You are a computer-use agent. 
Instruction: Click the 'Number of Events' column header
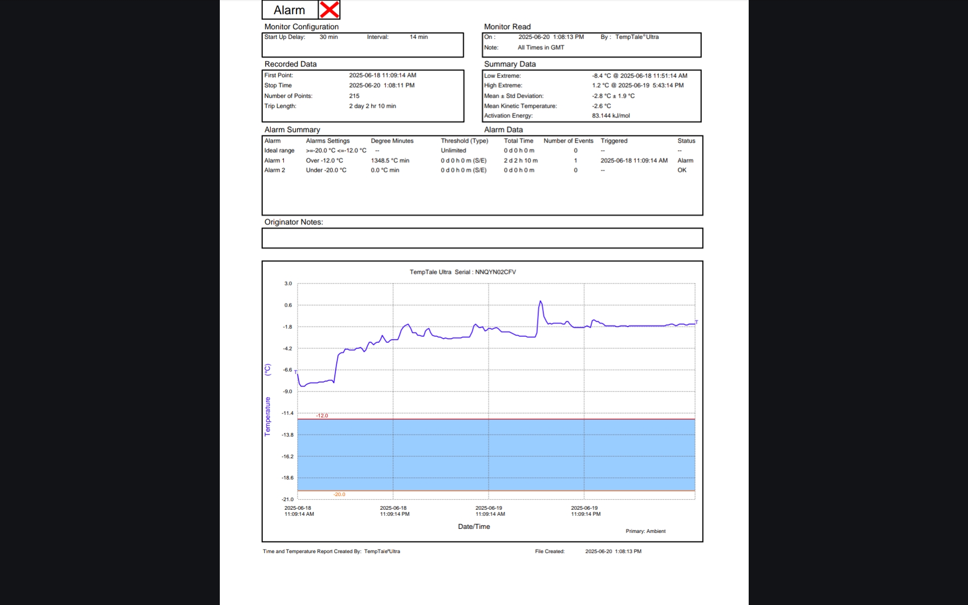click(x=568, y=141)
